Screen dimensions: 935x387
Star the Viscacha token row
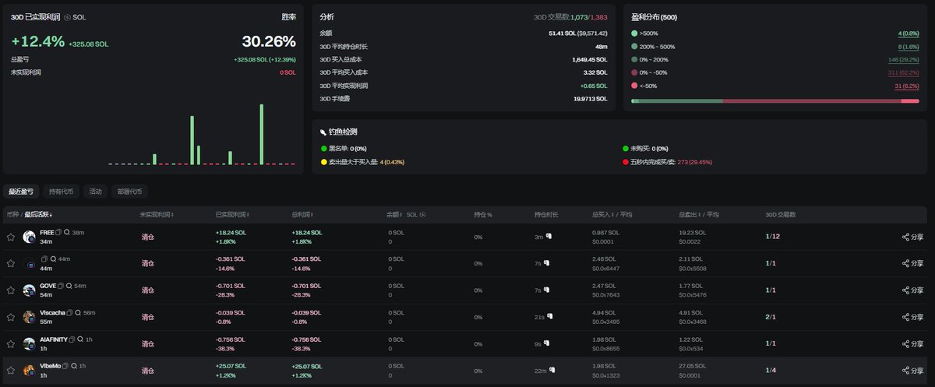pos(12,317)
